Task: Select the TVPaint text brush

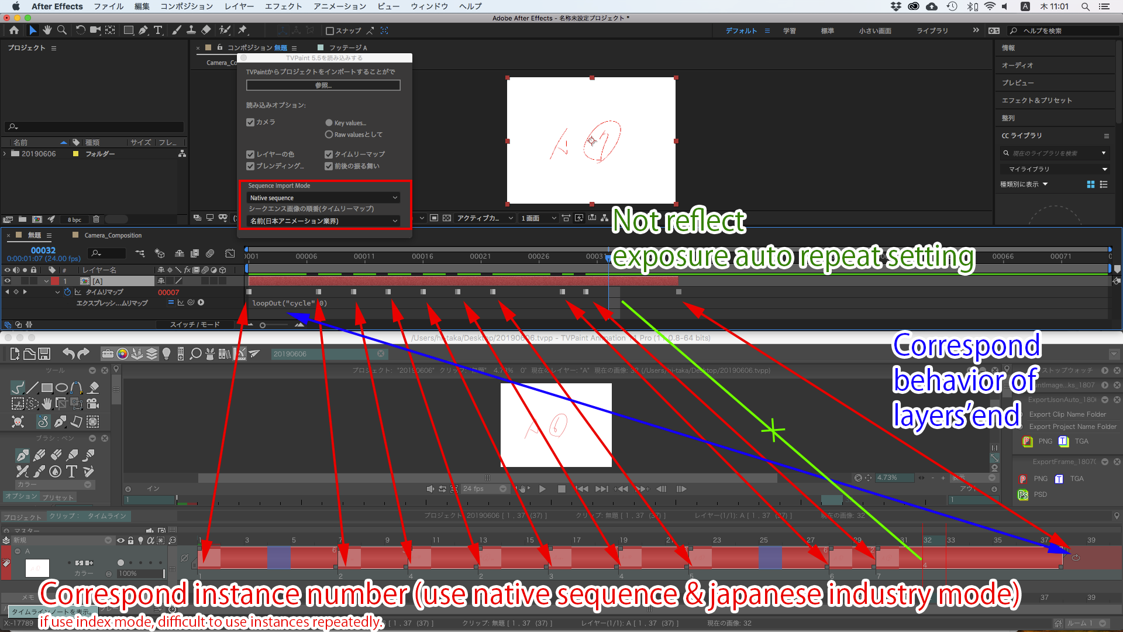Action: tap(72, 472)
